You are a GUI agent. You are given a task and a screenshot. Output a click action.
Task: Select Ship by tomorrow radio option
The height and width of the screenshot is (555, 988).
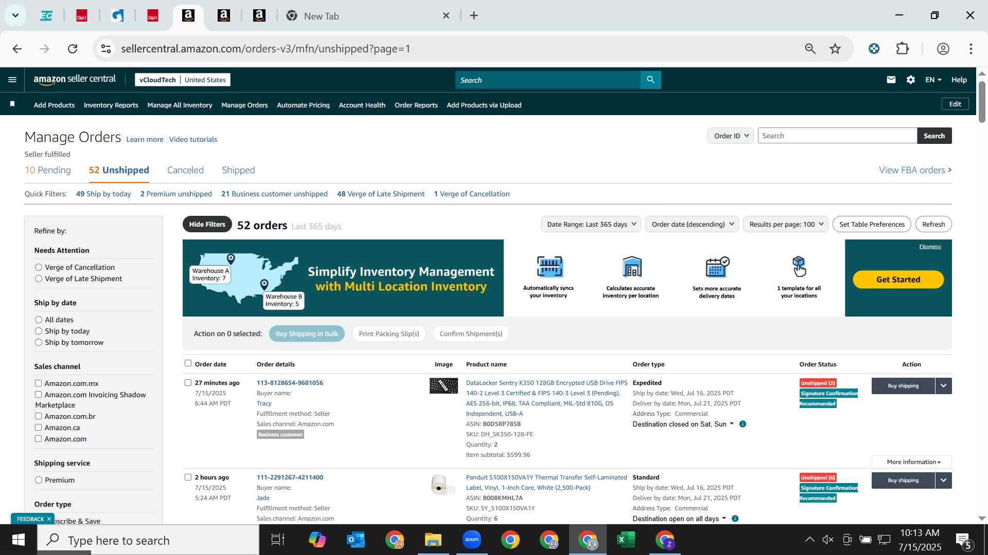39,342
